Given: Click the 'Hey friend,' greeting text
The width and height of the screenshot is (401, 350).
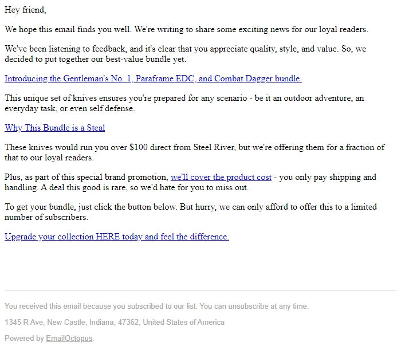Looking at the screenshot, I should tap(25, 10).
